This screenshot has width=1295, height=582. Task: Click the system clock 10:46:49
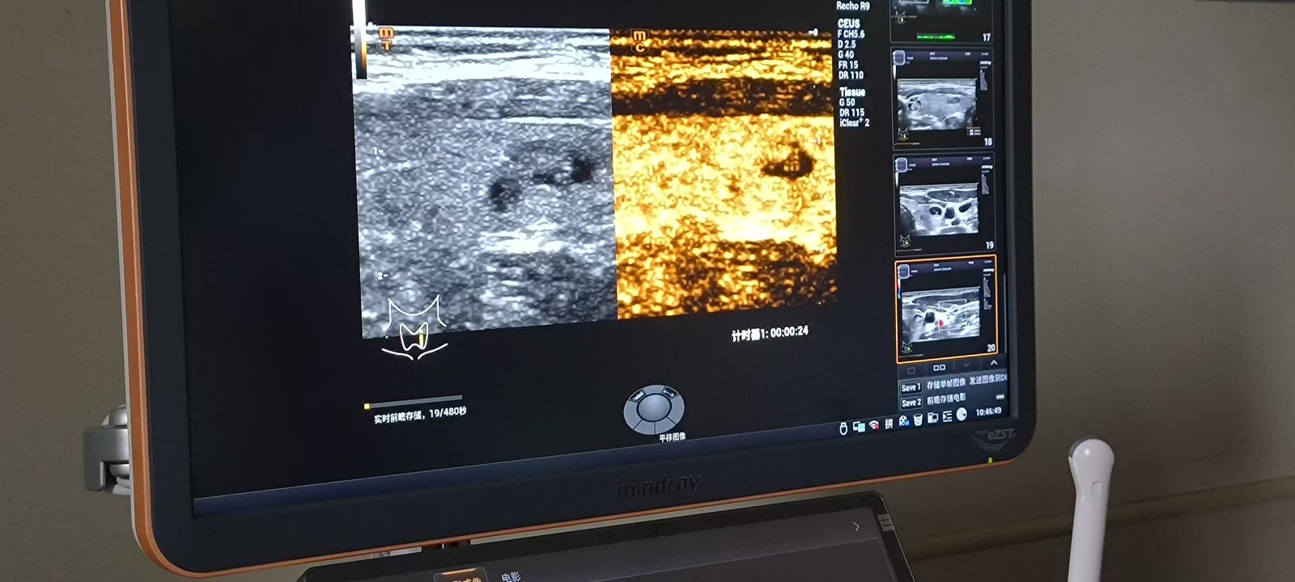click(989, 411)
